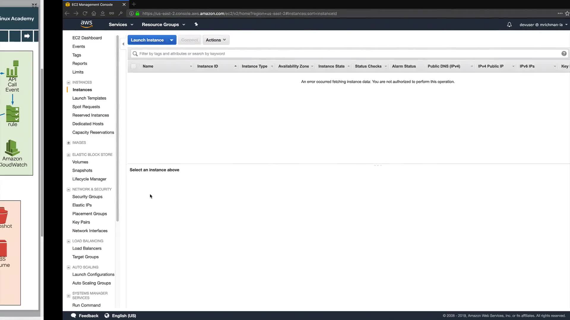Open the notifications bell icon

pos(509,25)
